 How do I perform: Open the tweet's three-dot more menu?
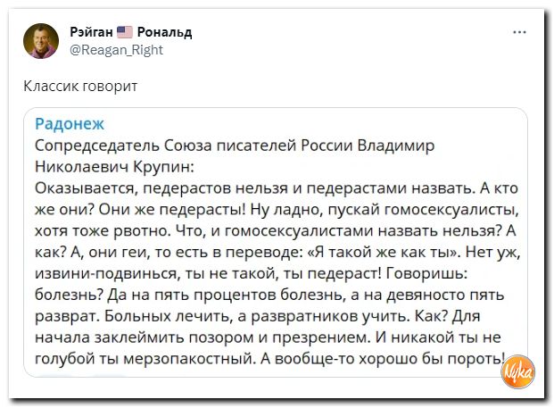point(519,32)
